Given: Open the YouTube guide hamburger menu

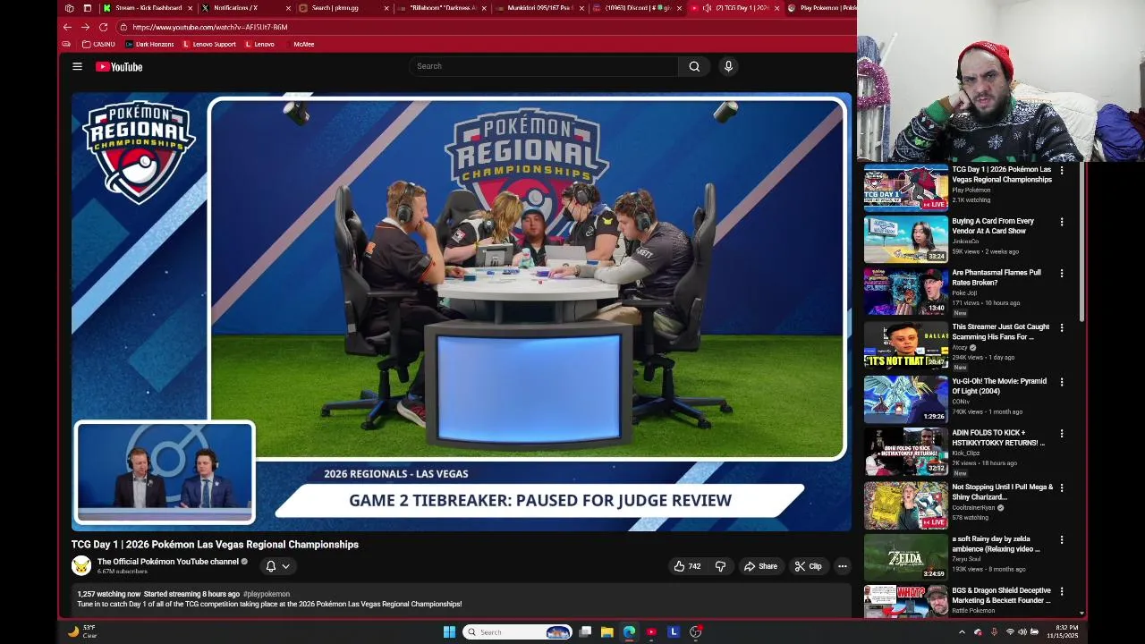Looking at the screenshot, I should click(77, 66).
